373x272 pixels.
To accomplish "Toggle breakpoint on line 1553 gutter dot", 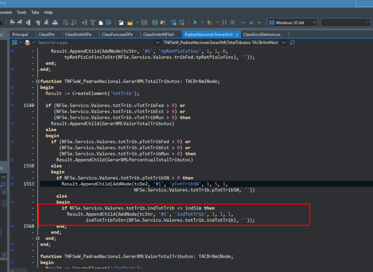I will (x=12, y=184).
